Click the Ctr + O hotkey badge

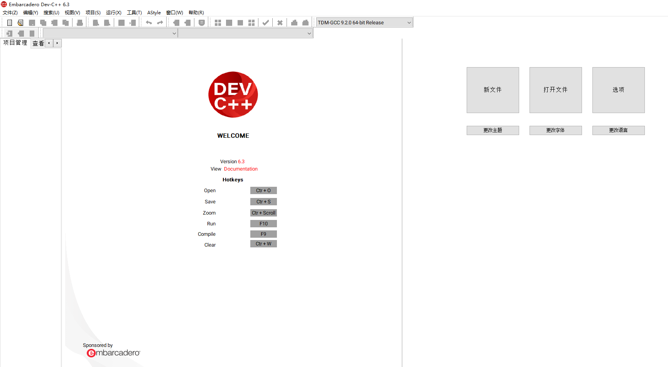[x=263, y=191]
